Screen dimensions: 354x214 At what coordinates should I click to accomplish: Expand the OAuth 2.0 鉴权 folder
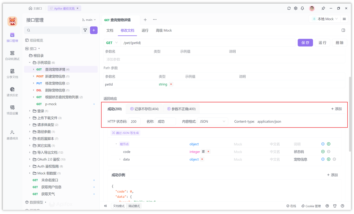30,159
